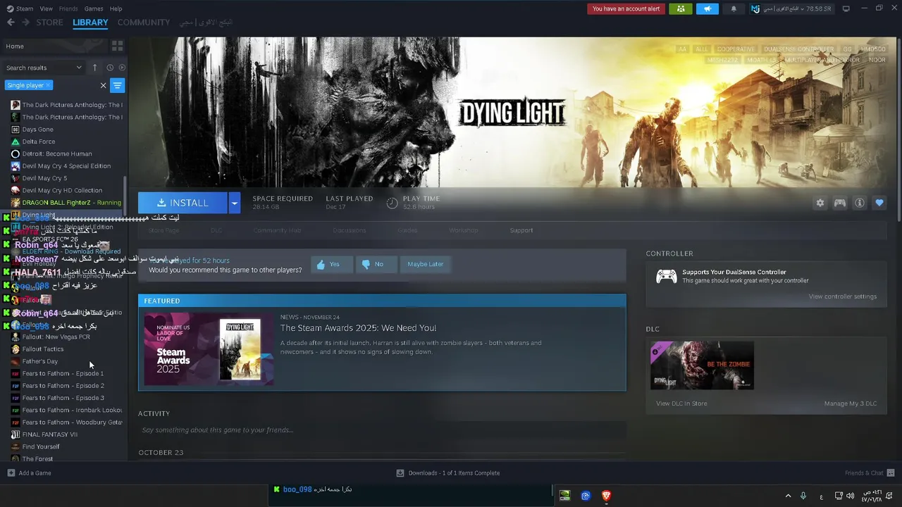Click Manage My 3 DLC
The width and height of the screenshot is (902, 507).
click(851, 403)
